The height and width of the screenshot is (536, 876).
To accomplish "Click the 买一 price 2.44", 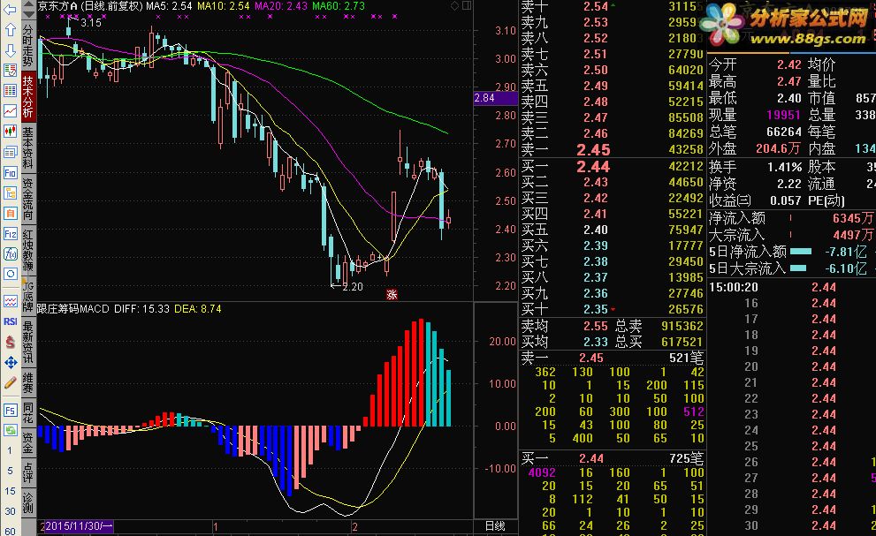I will [593, 166].
